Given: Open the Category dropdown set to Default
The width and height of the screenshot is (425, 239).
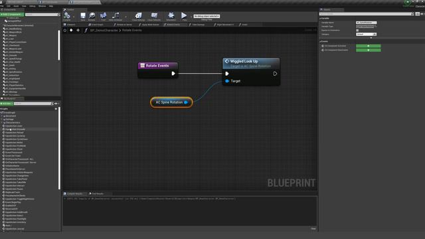Looking at the screenshot, I should 366,35.
